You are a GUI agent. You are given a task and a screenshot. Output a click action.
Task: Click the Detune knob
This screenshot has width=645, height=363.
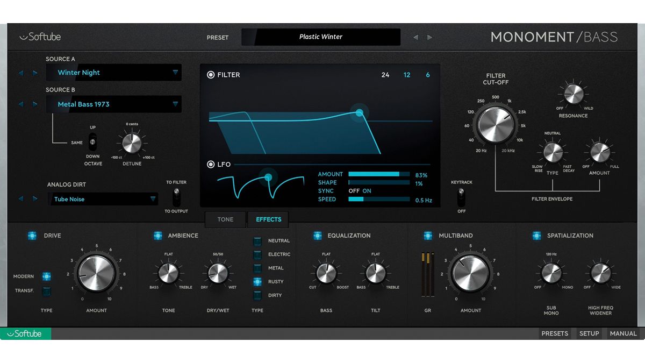(x=131, y=143)
